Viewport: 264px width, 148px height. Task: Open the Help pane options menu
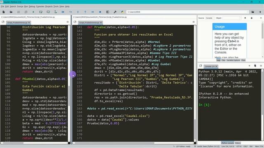point(261,18)
